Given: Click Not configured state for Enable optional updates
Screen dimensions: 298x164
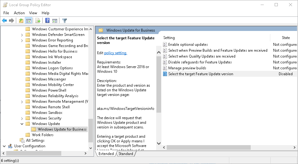Looking at the screenshot, I should pos(285,45).
